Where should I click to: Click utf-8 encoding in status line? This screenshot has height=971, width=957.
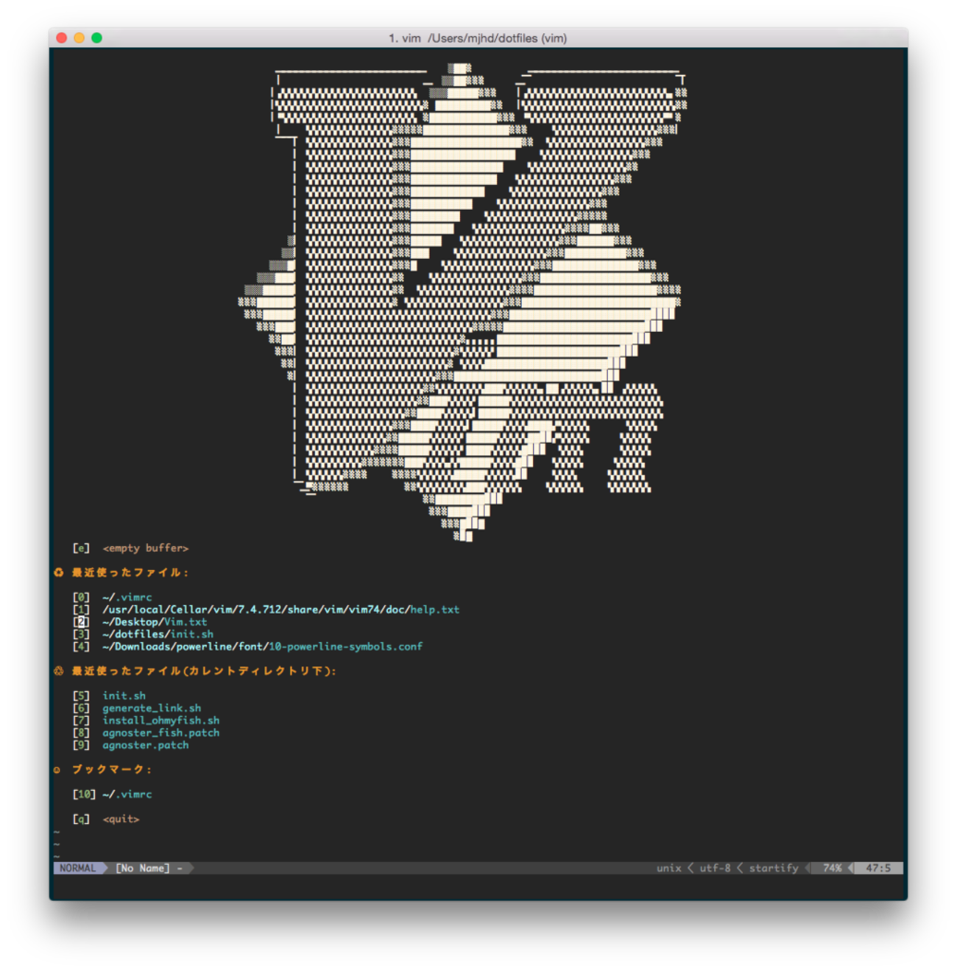click(x=716, y=868)
